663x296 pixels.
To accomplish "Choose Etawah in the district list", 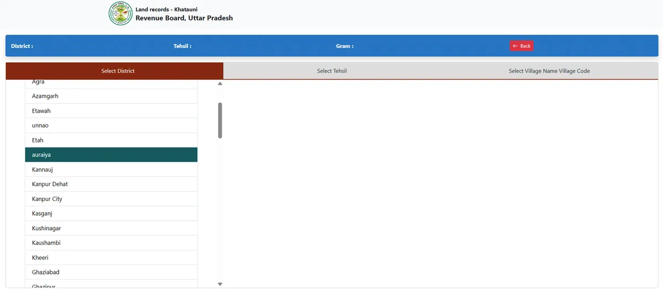I will tap(111, 111).
